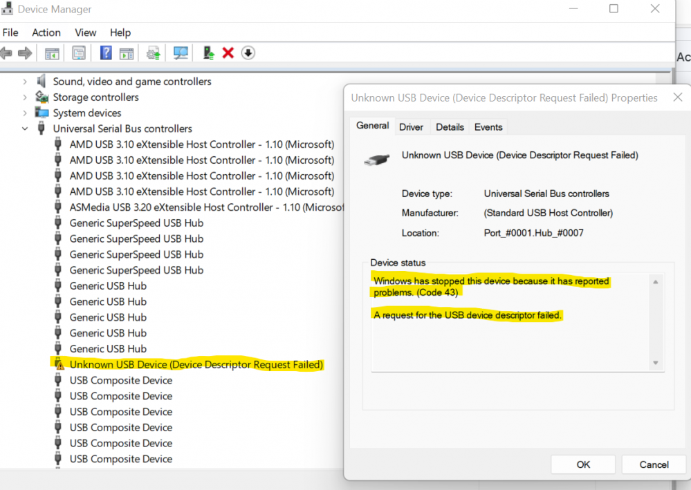Open the Action menu
This screenshot has width=691, height=490.
[46, 32]
